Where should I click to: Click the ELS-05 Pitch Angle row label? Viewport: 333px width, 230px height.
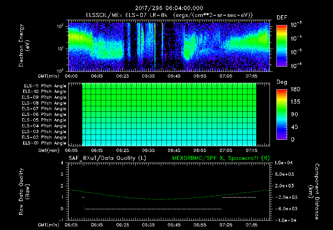tap(44, 120)
